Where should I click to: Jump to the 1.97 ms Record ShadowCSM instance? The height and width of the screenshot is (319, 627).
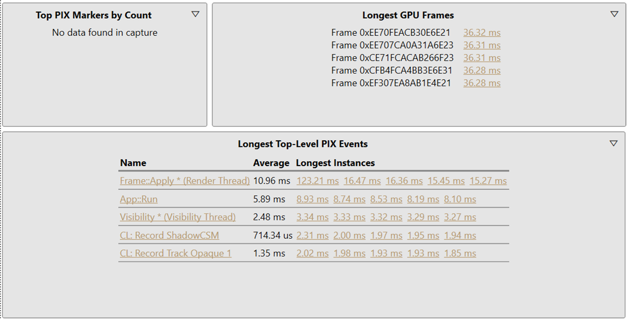tap(387, 235)
